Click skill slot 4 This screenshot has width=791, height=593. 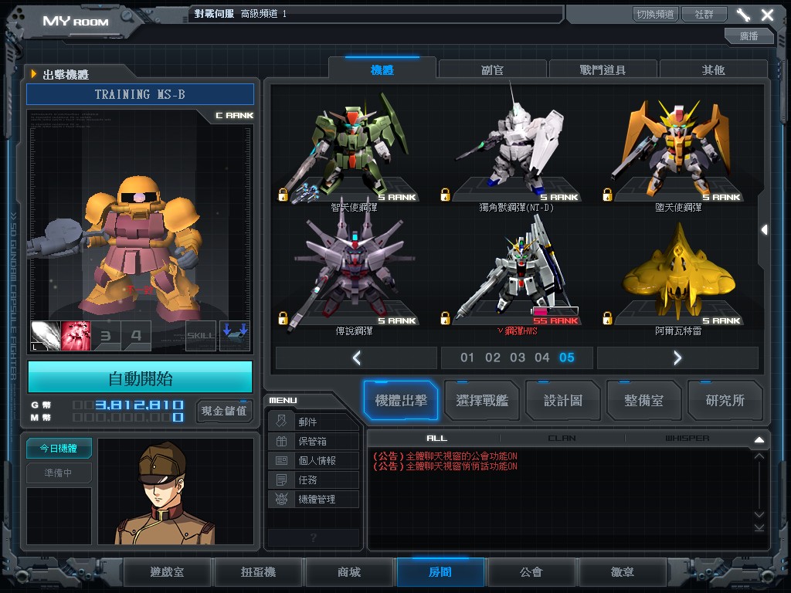pos(136,336)
